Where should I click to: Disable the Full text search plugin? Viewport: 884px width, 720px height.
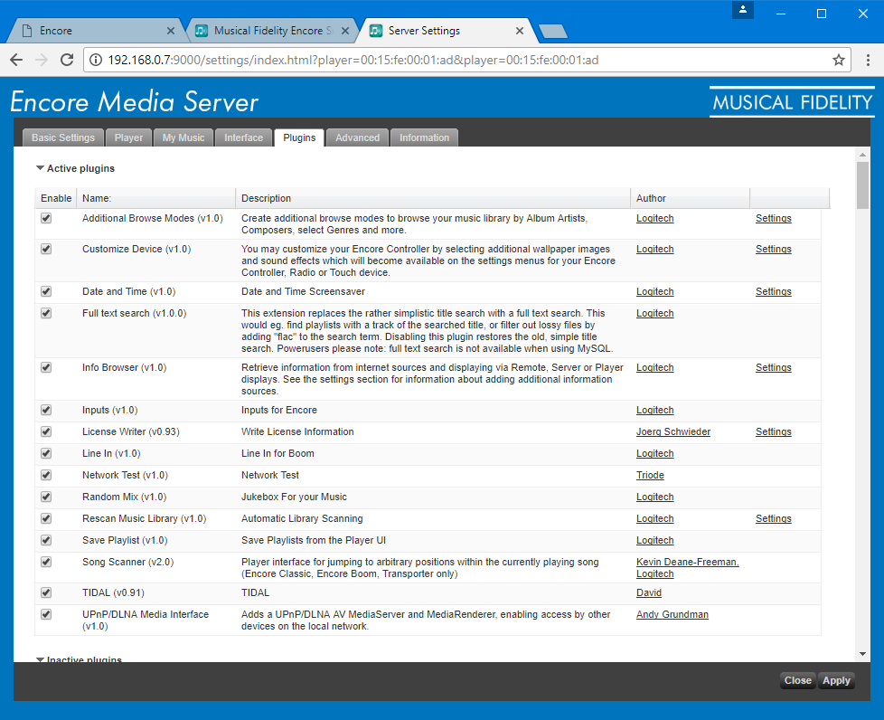(46, 313)
